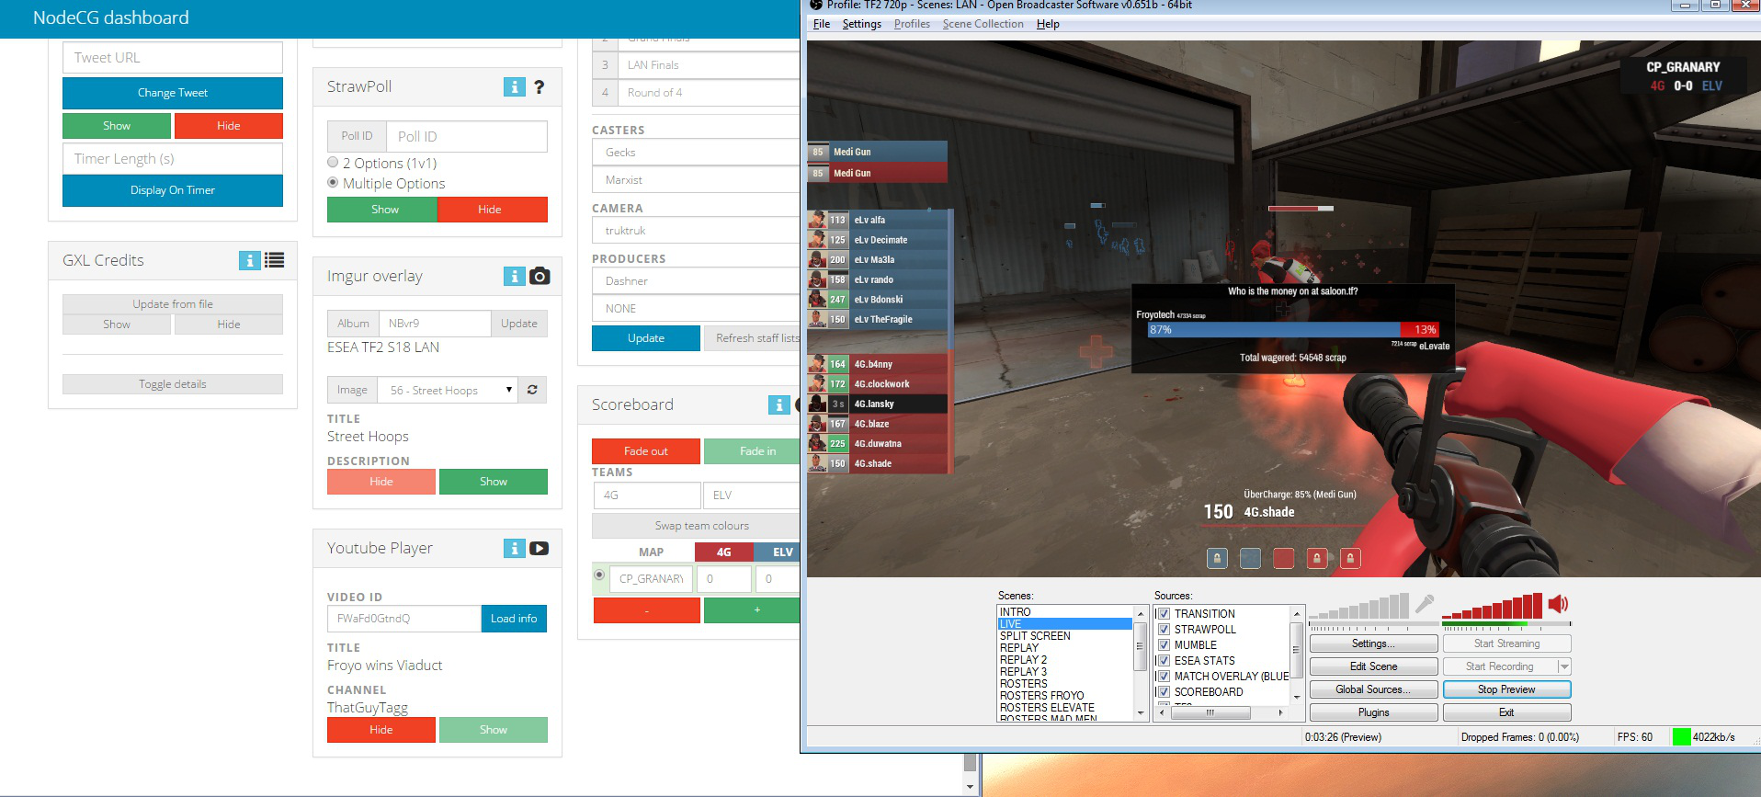
Task: Open the Scene Collection menu
Action: 983,24
